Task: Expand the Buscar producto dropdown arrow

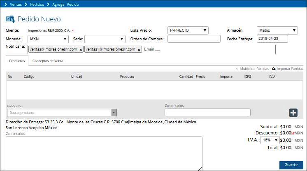Action: (x=114, y=113)
